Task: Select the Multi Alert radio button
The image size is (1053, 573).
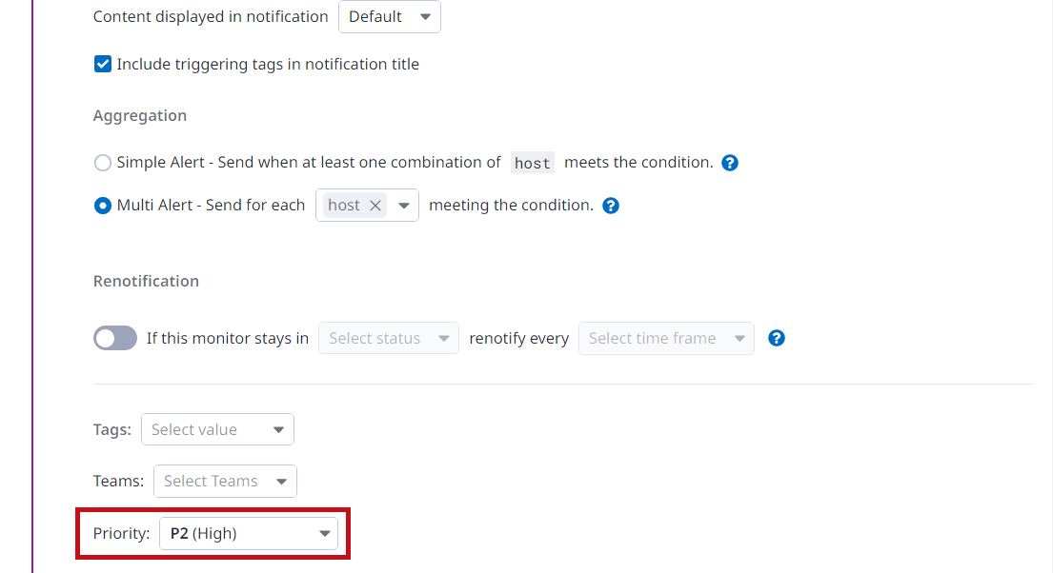Action: 103,206
